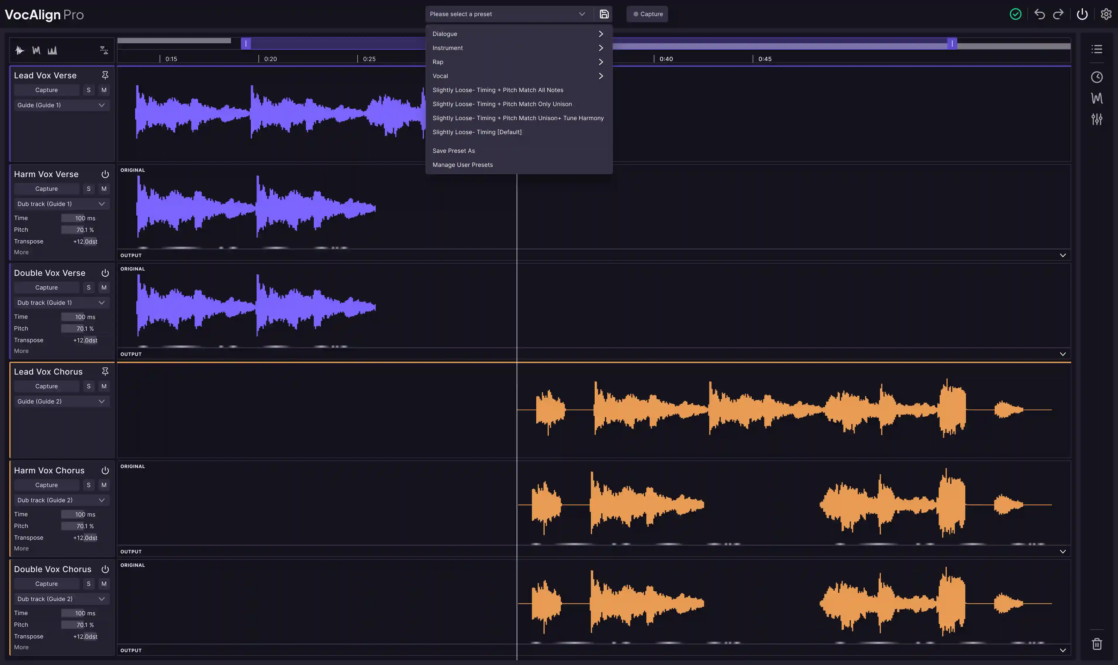Screen dimensions: 1118x665
Task: Select the pitch view icon in track header
Action: tap(36, 50)
